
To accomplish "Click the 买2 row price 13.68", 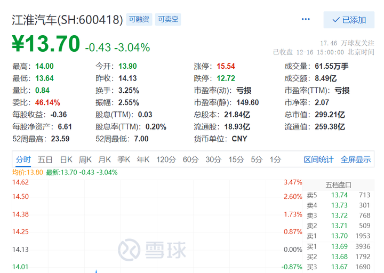I will point(339,257).
